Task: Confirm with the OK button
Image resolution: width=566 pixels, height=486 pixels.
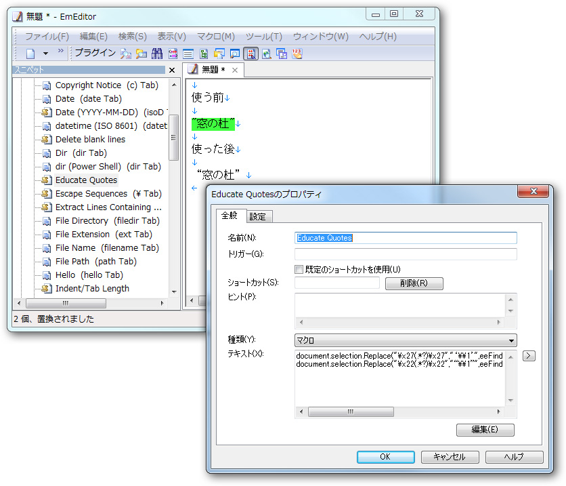Action: pyautogui.click(x=385, y=457)
